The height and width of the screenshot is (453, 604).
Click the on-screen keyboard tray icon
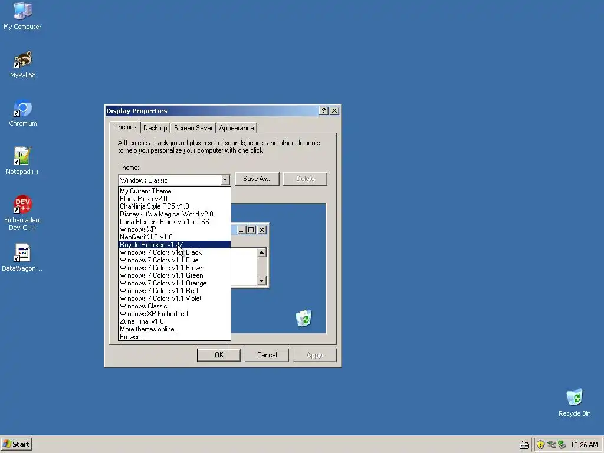[524, 445]
